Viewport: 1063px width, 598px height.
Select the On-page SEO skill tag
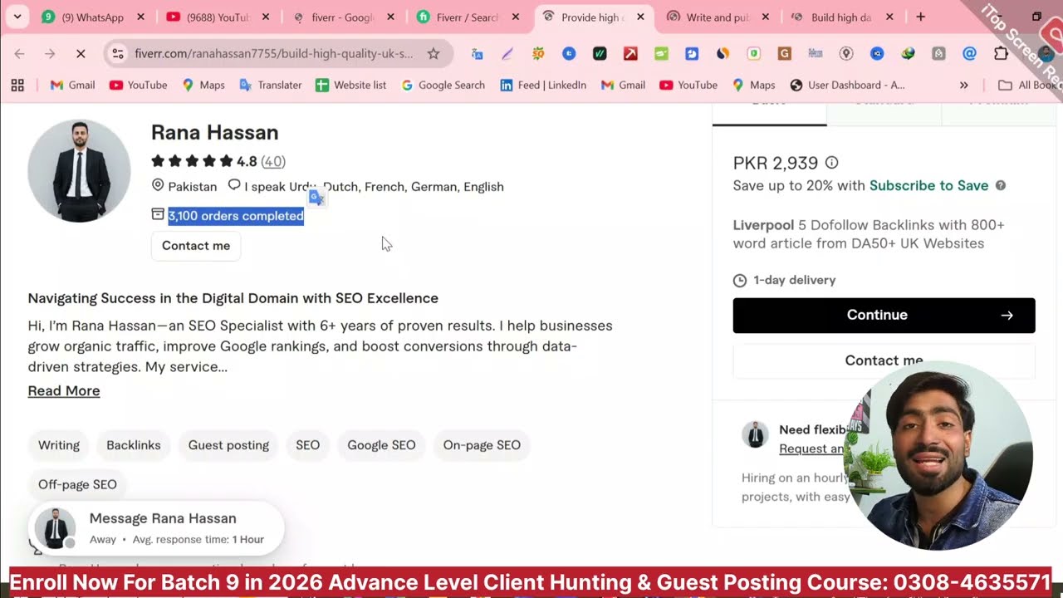pyautogui.click(x=482, y=445)
